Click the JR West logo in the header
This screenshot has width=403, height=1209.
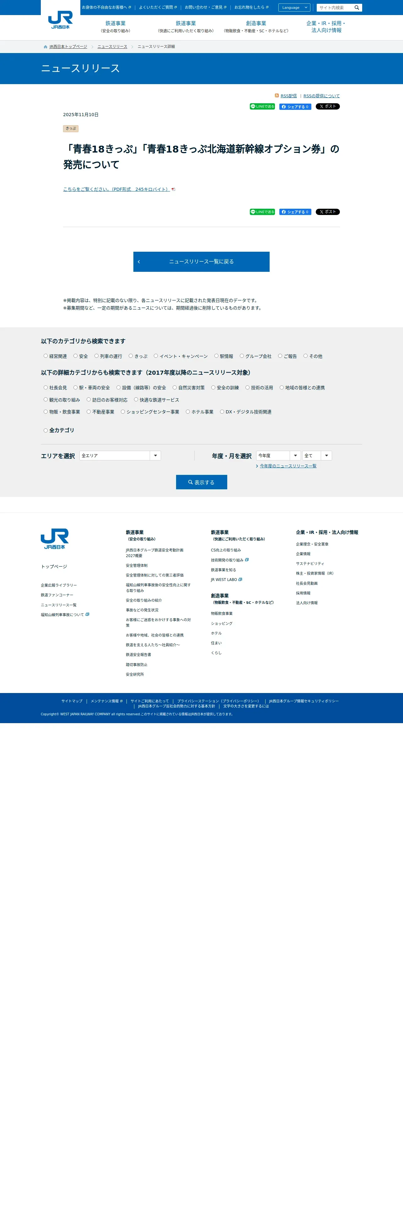[61, 20]
